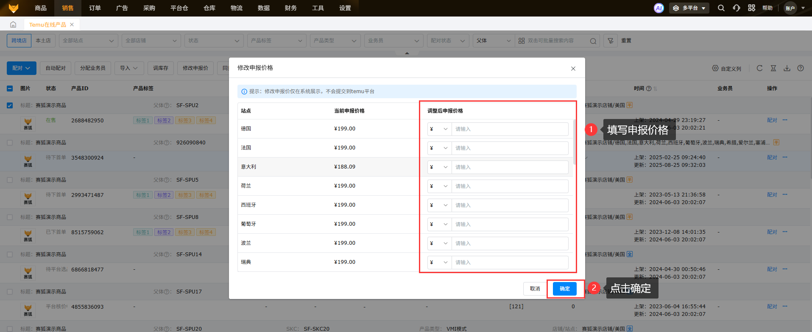Open the 多平台 platform switcher dropdown
Viewport: 812px width, 332px height.
point(689,8)
